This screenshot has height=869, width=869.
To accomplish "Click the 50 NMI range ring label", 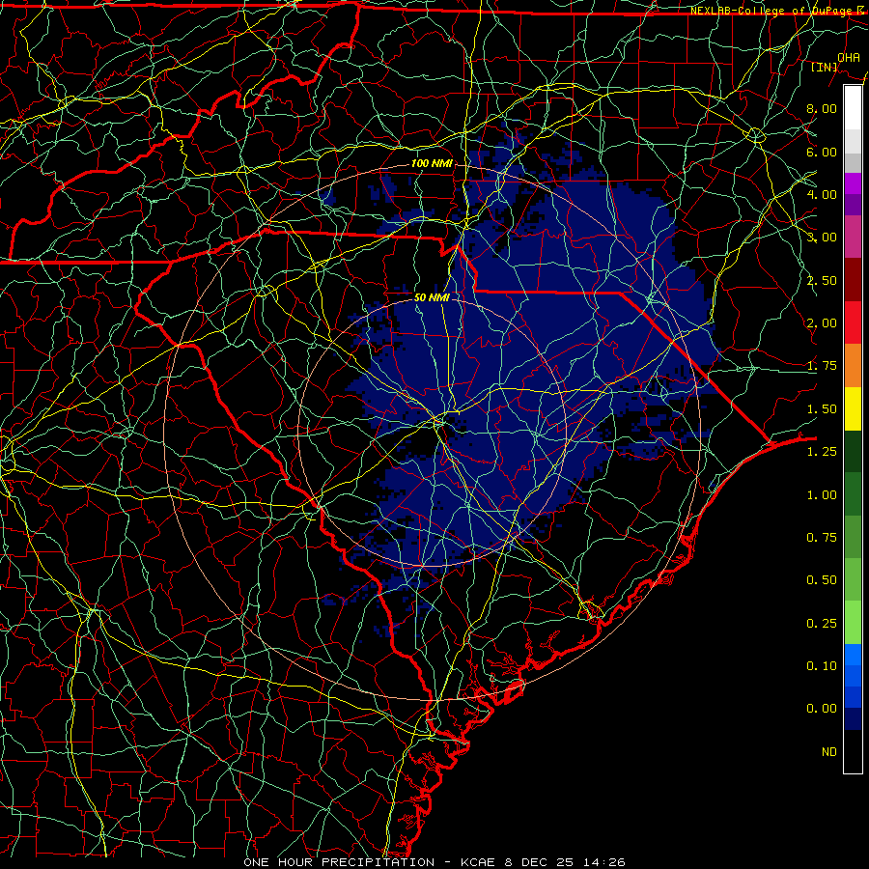I will (432, 297).
